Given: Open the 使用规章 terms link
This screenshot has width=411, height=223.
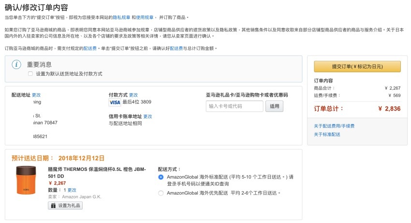Looking at the screenshot, I should tap(145, 17).
